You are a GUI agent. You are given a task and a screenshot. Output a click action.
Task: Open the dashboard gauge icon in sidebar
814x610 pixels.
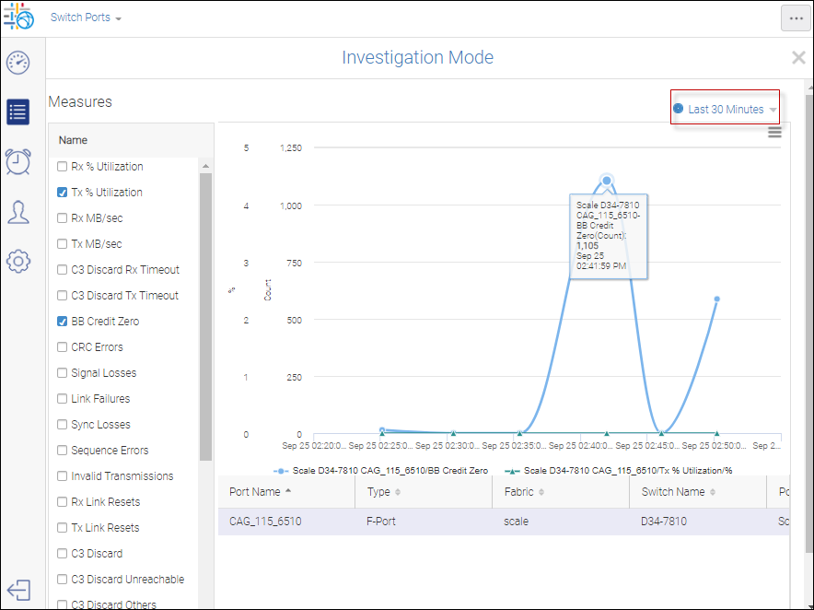pyautogui.click(x=18, y=63)
